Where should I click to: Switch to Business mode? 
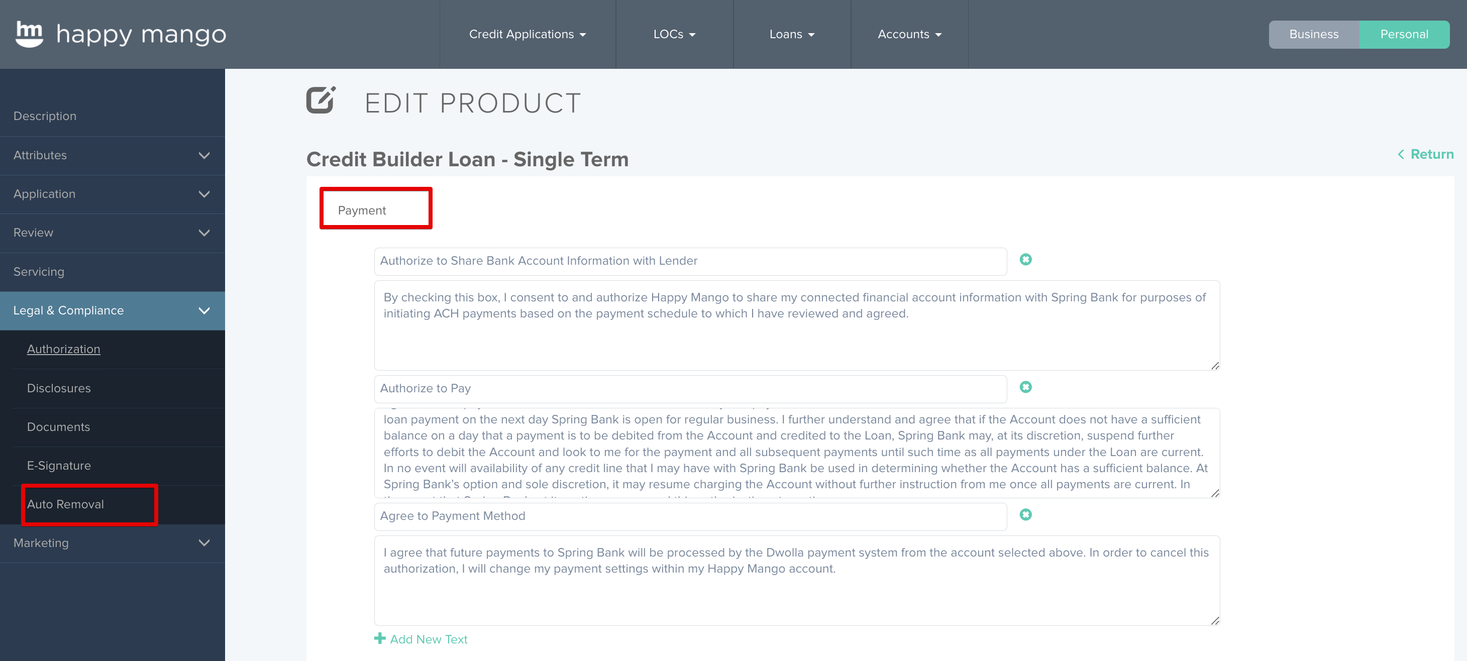coord(1314,34)
